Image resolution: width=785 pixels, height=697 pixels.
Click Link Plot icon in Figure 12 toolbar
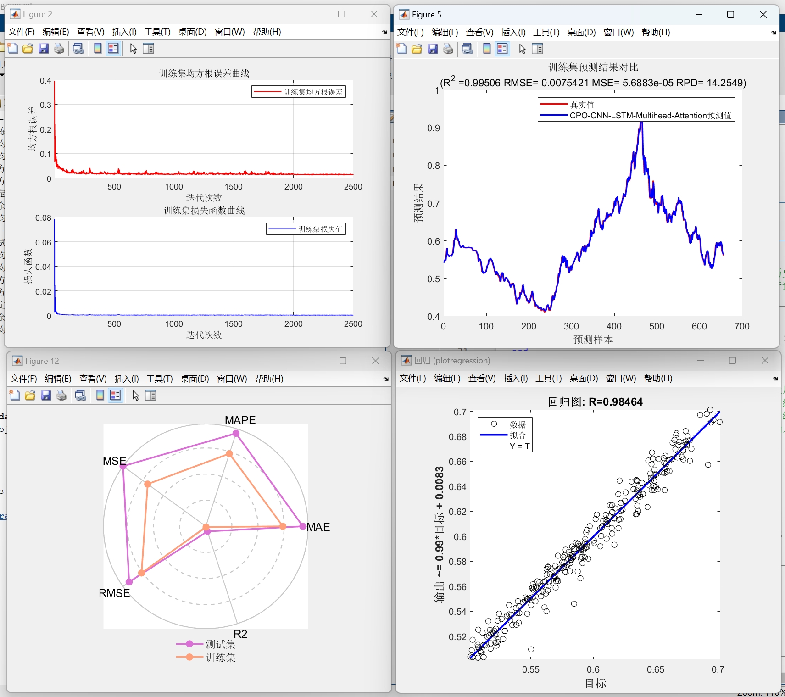click(81, 395)
